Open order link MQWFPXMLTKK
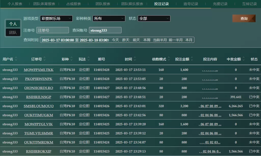This screenshot has width=261, height=156. coord(39,70)
